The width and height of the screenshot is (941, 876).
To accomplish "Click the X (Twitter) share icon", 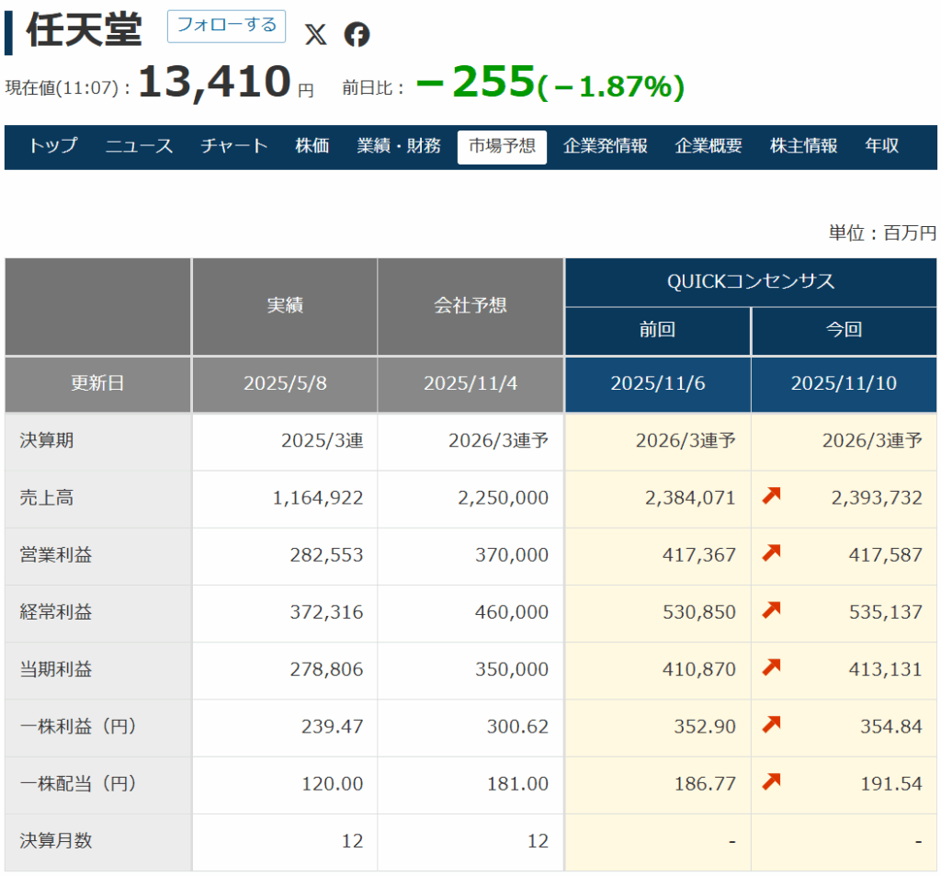I will tap(315, 35).
